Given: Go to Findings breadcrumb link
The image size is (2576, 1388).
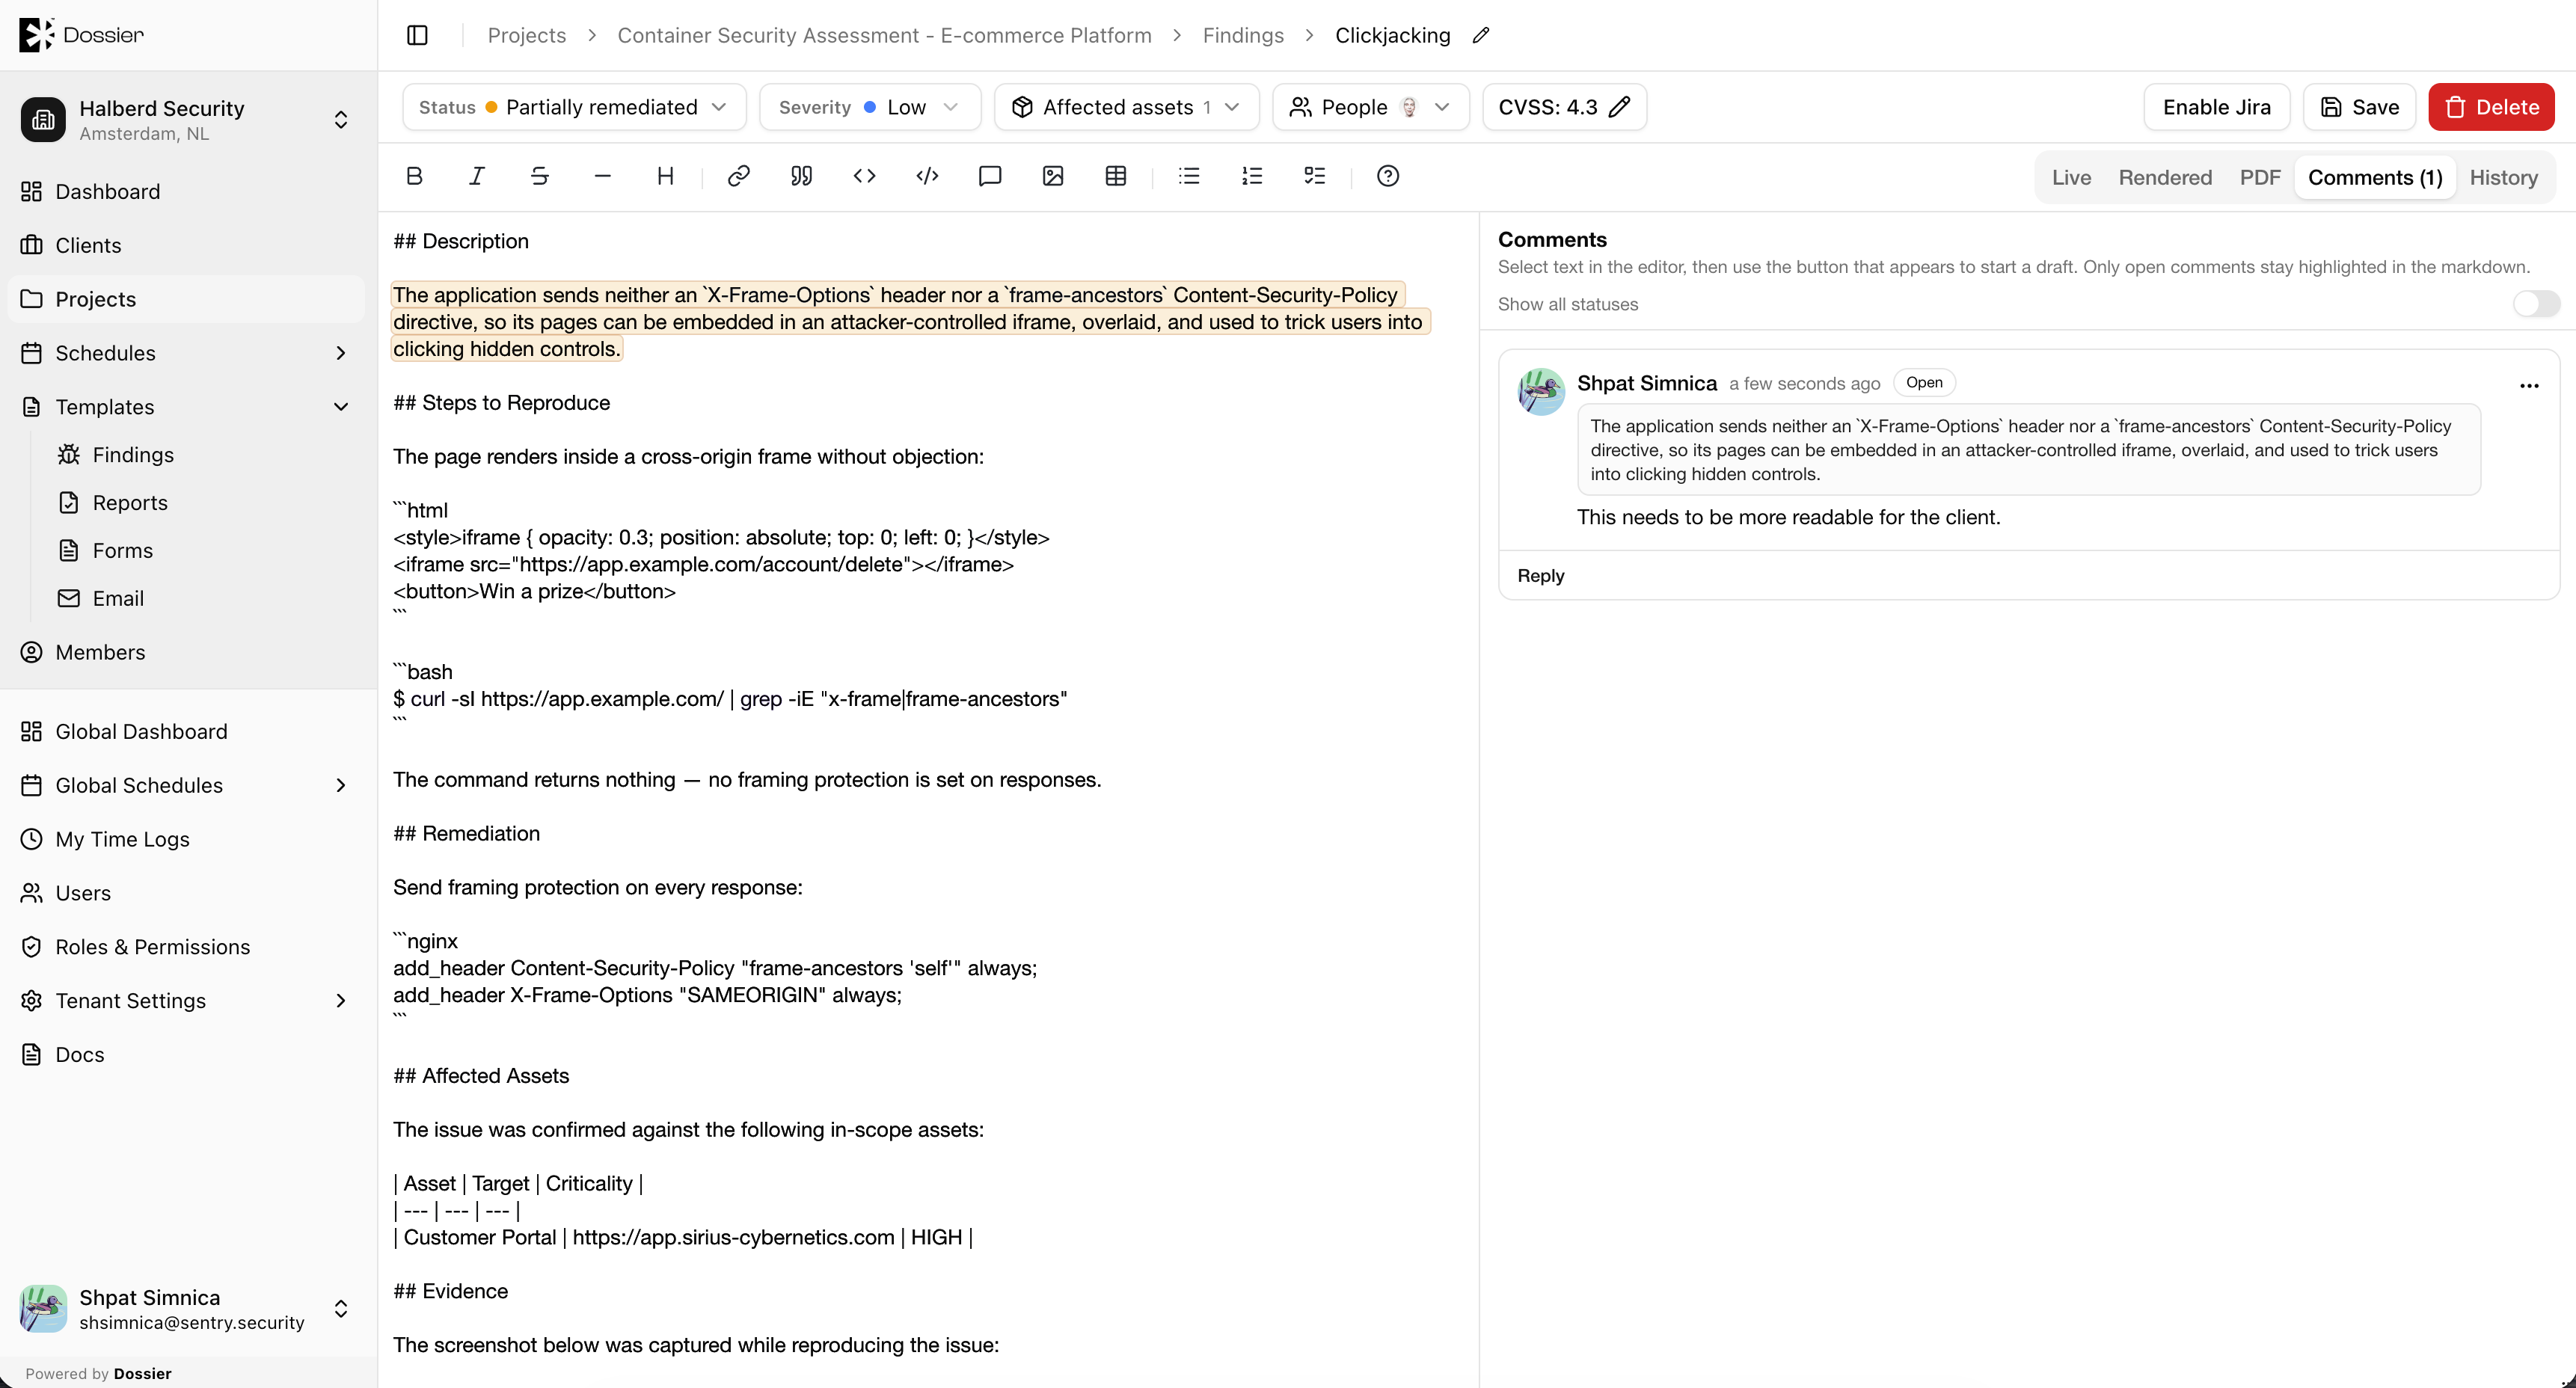Looking at the screenshot, I should (1243, 35).
